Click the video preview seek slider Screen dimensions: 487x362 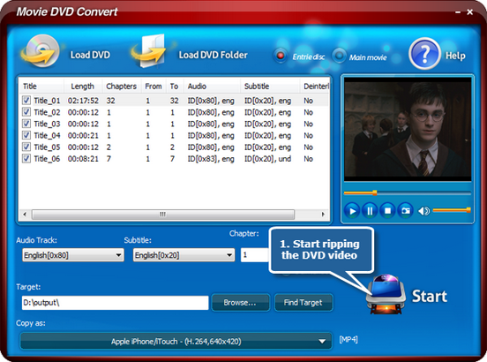coord(408,193)
